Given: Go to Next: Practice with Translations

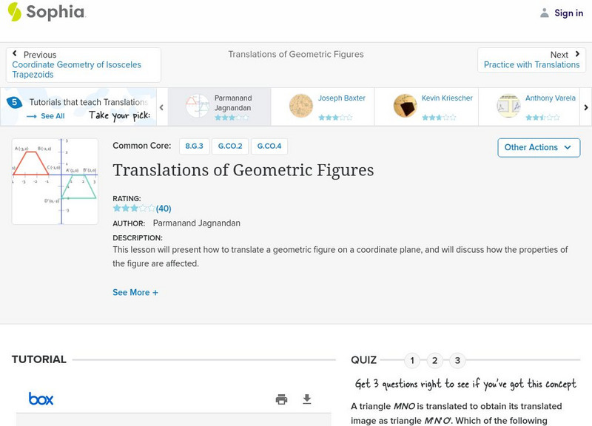Looking at the screenshot, I should click(531, 60).
